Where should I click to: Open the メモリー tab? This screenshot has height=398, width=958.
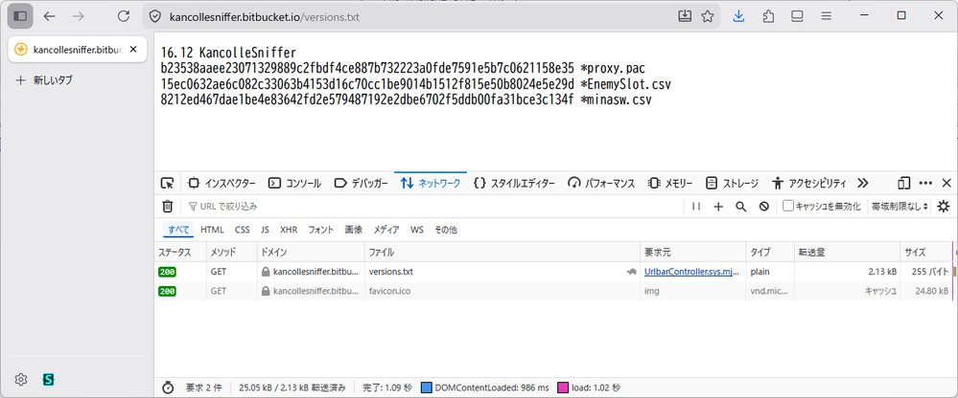click(x=670, y=183)
